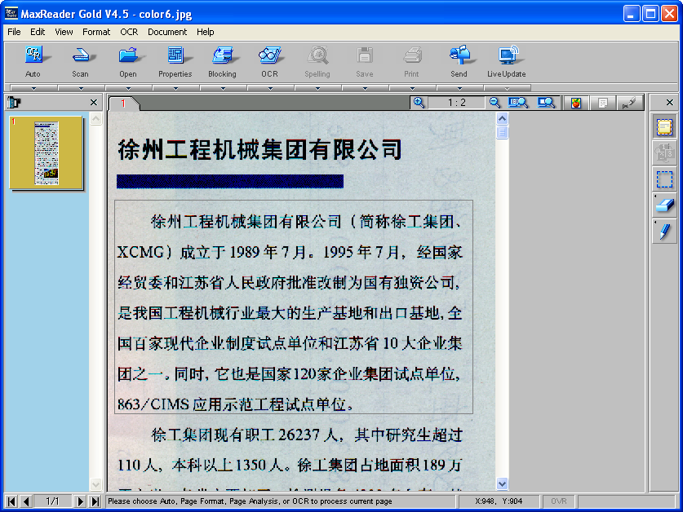Viewport: 683px width, 512px height.
Task: Switch to the color image view apple icon
Action: click(576, 103)
